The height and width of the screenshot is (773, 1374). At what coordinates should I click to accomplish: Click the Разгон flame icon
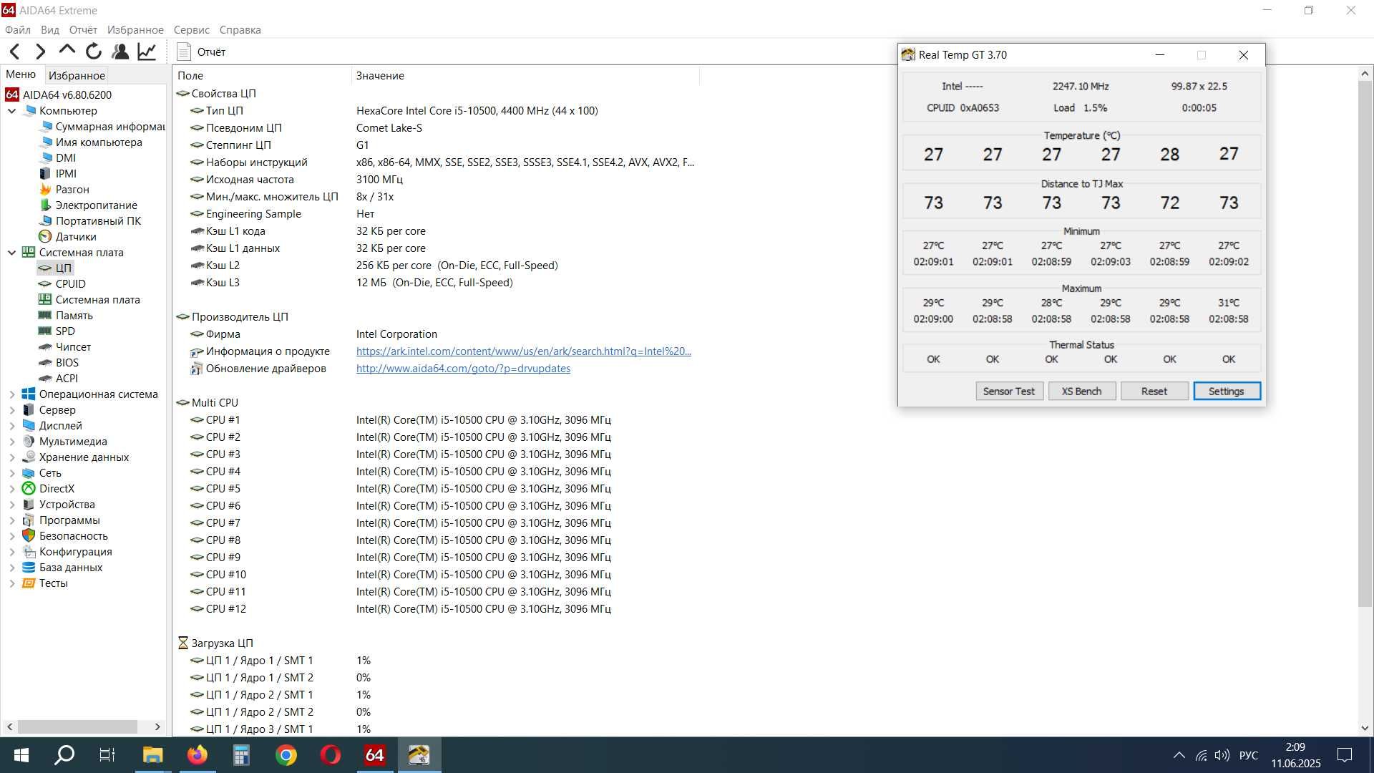[45, 190]
